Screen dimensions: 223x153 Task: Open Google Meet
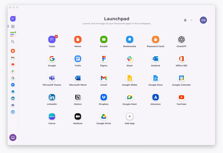(130, 97)
